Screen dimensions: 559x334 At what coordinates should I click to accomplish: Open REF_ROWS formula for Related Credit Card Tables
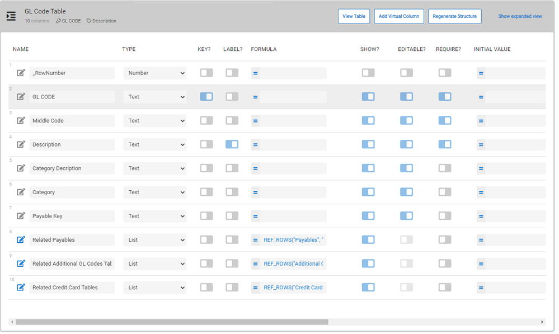click(293, 288)
